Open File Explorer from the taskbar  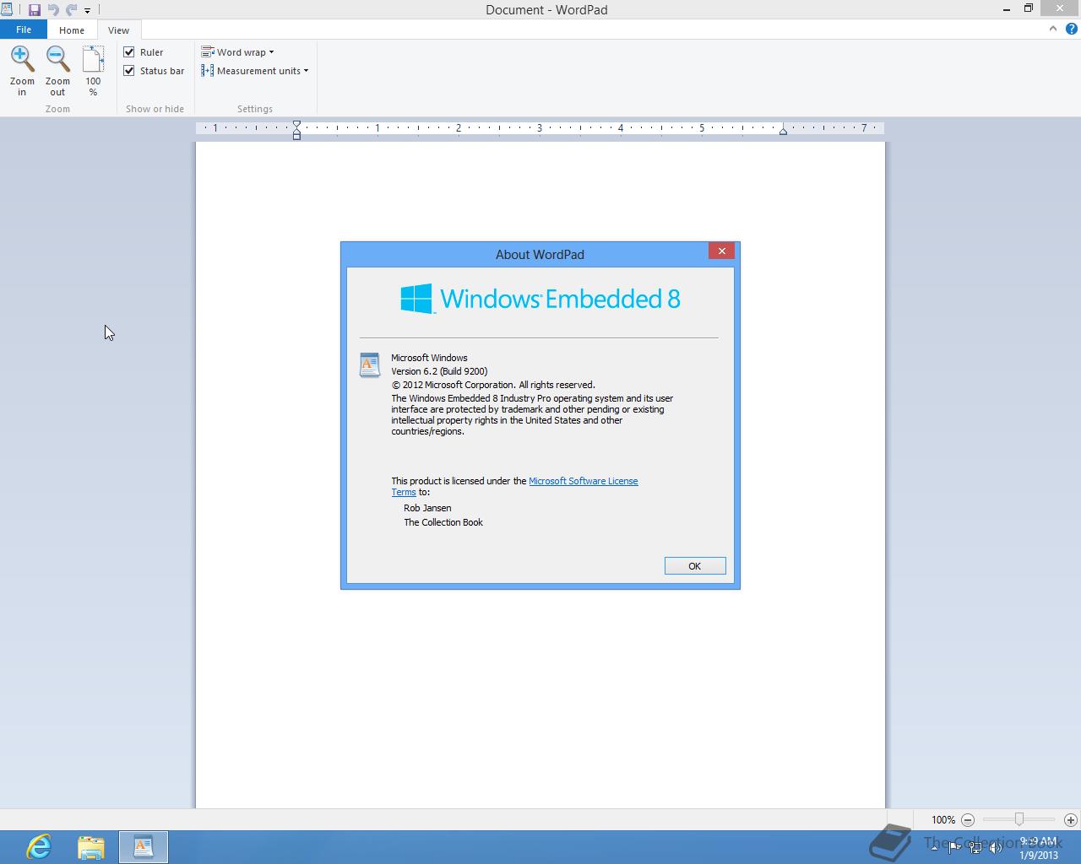pyautogui.click(x=91, y=847)
